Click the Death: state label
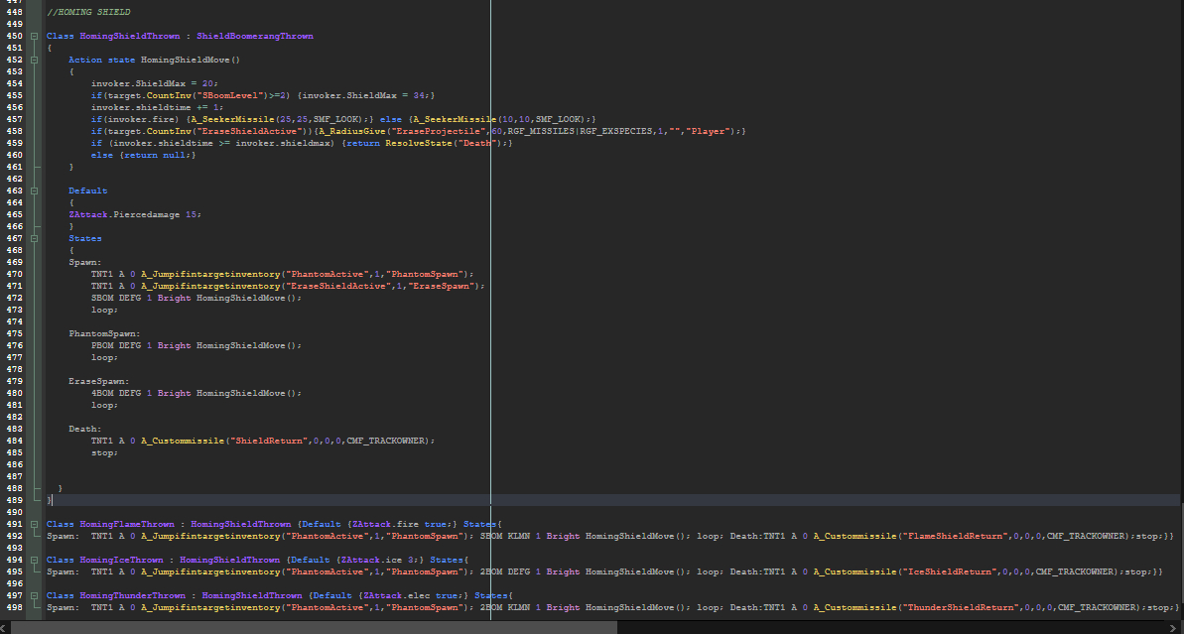 (x=85, y=429)
